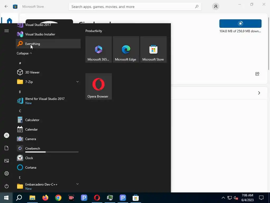Open Microsoft Store profile account icon
The height and width of the screenshot is (203, 270).
point(216,7)
